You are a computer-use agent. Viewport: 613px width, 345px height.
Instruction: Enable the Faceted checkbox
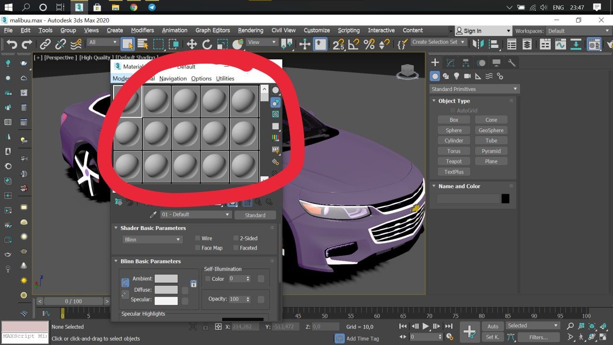[236, 248]
